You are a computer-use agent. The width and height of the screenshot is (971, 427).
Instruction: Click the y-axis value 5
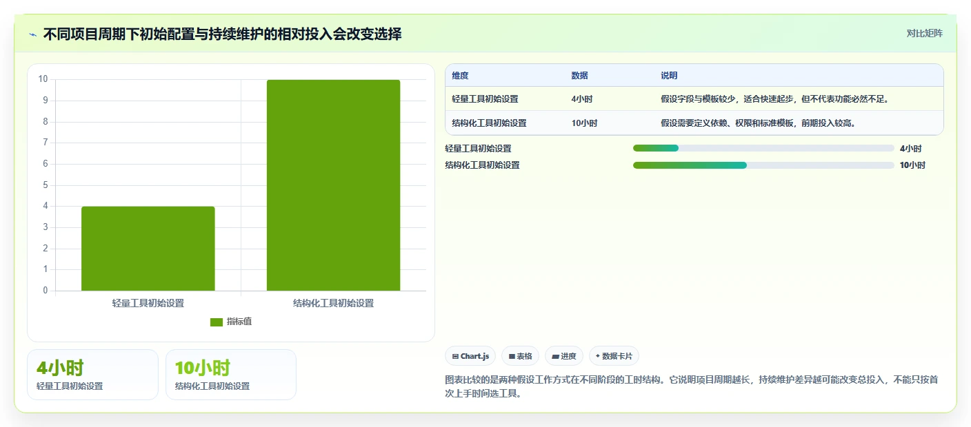[x=46, y=185]
